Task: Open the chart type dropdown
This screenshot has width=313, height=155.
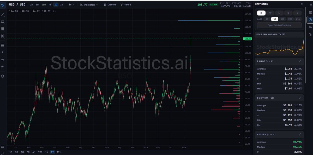Action: pyautogui.click(x=71, y=5)
